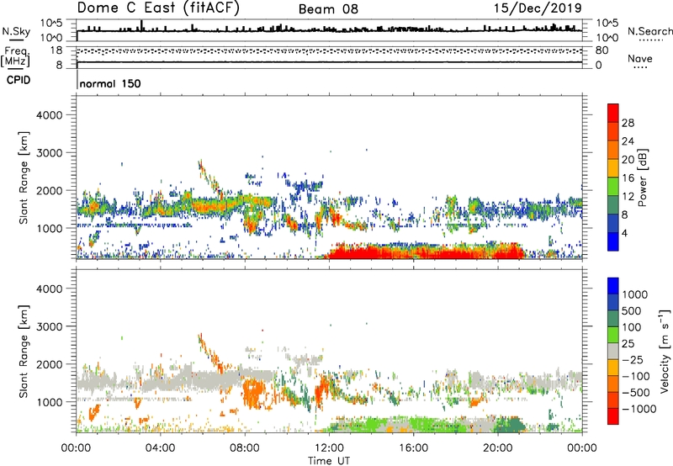
Task: Click the '3000' tick on power panel
Action: (x=49, y=153)
